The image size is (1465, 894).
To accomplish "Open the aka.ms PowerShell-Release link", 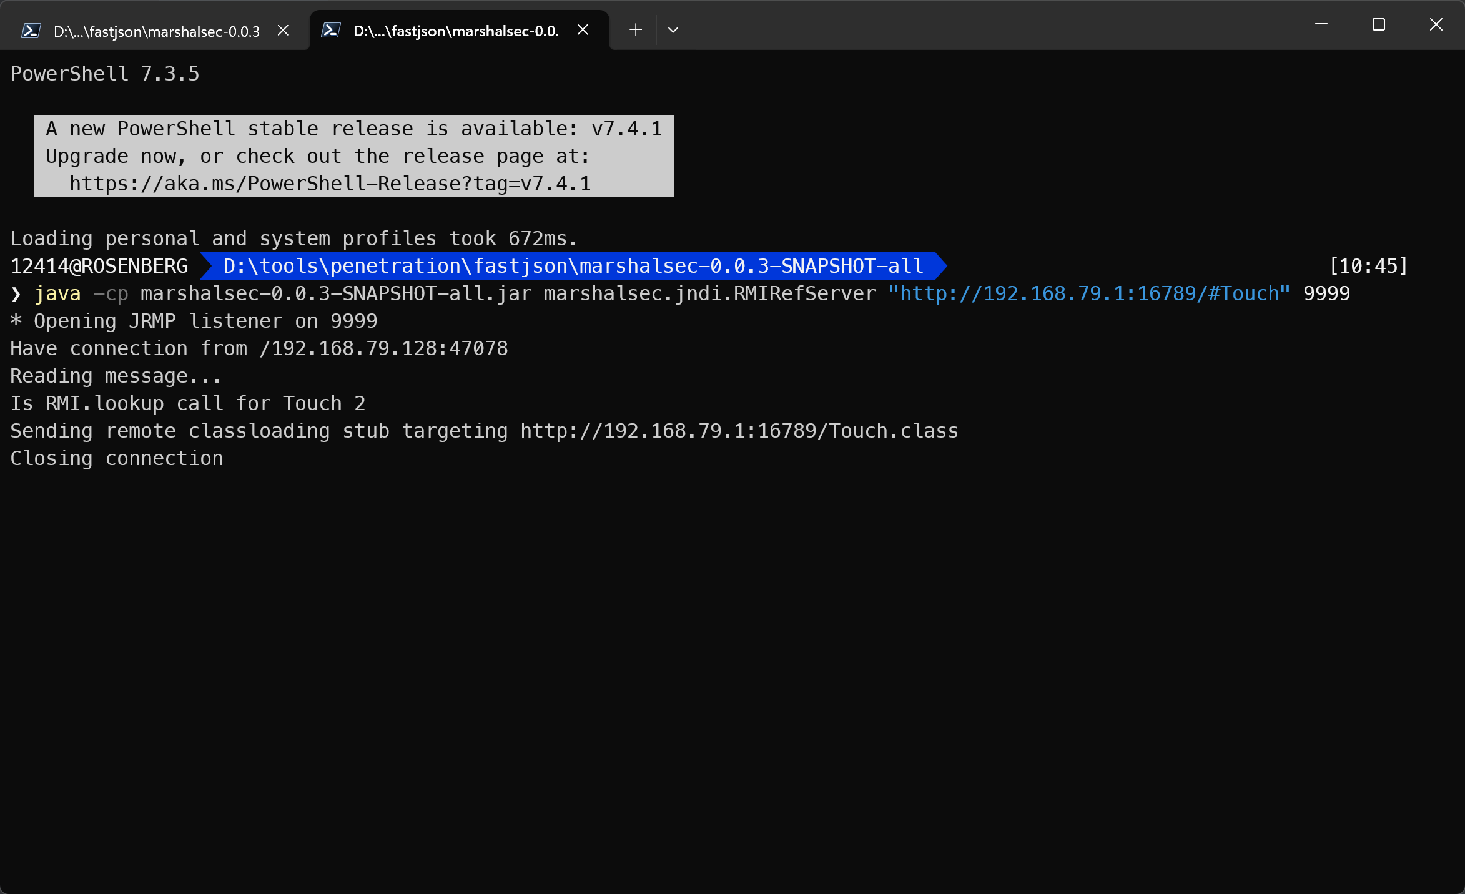I will click(x=330, y=184).
